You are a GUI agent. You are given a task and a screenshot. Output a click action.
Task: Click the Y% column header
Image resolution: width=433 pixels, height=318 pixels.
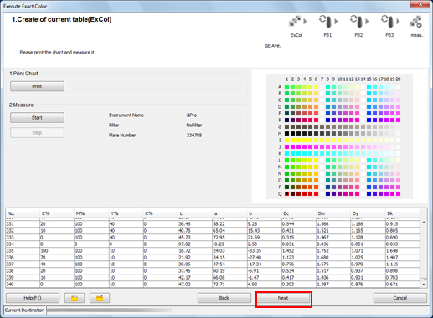[126, 213]
